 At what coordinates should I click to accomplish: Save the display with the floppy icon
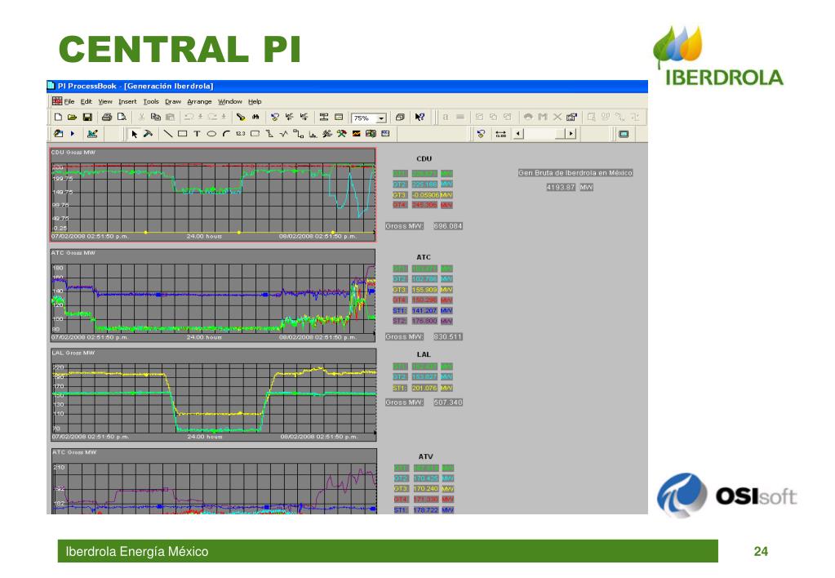click(x=87, y=118)
